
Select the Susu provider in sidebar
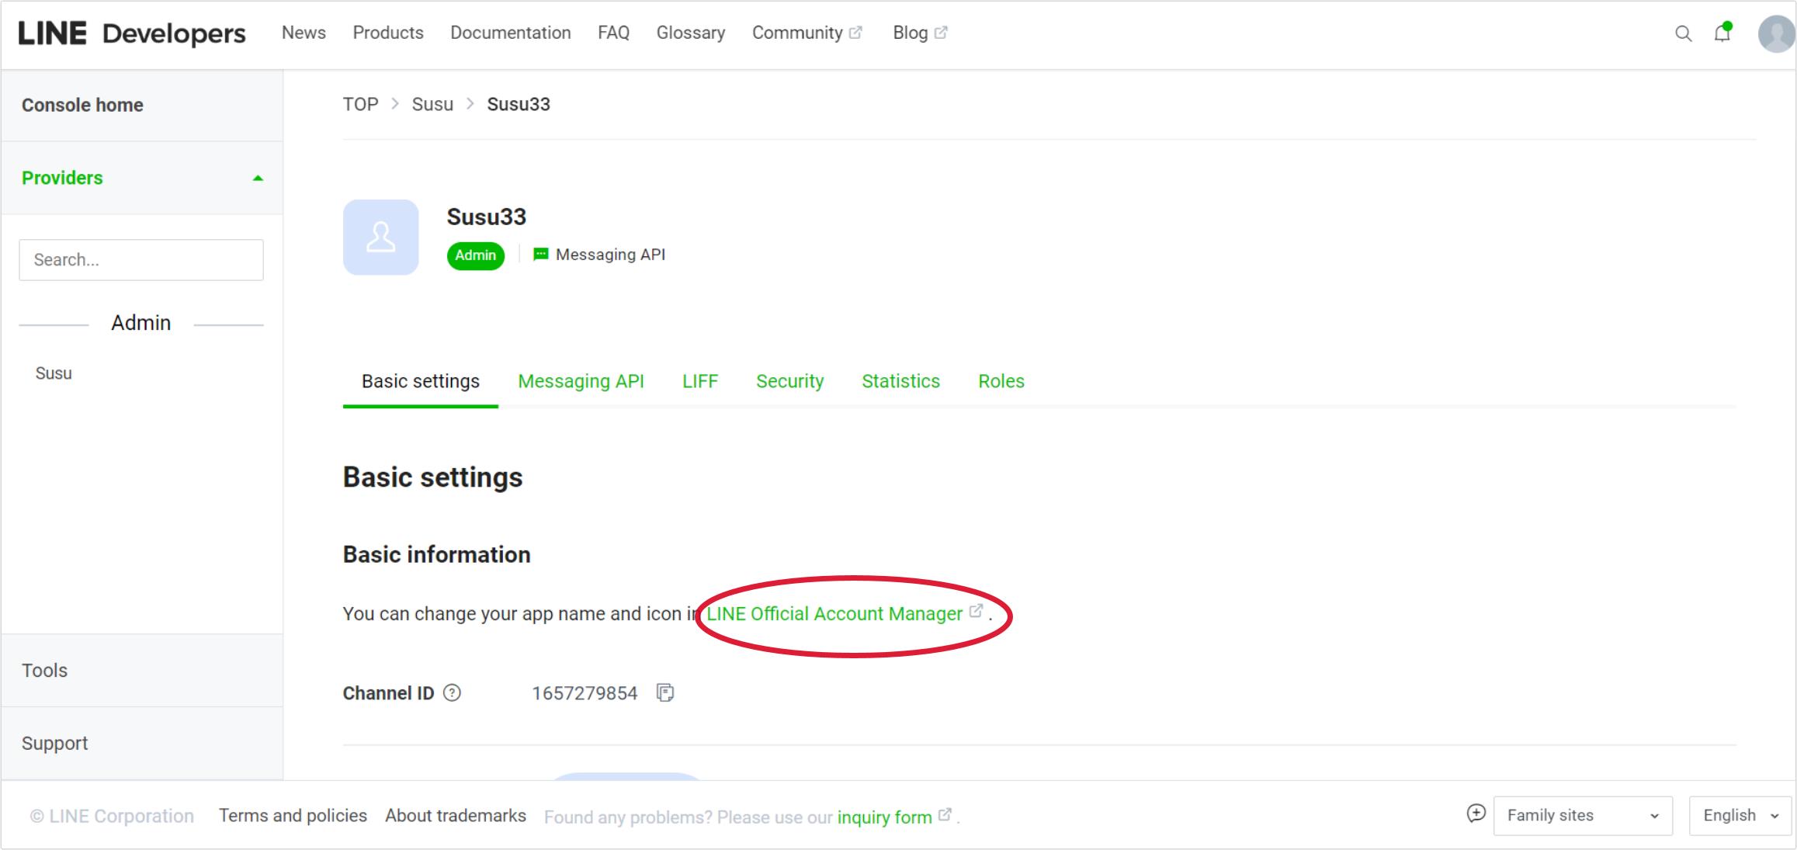click(x=52, y=373)
